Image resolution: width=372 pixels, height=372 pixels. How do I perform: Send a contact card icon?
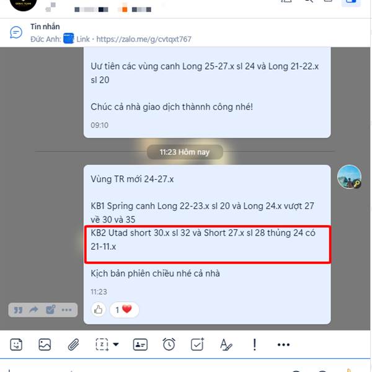coord(140,345)
